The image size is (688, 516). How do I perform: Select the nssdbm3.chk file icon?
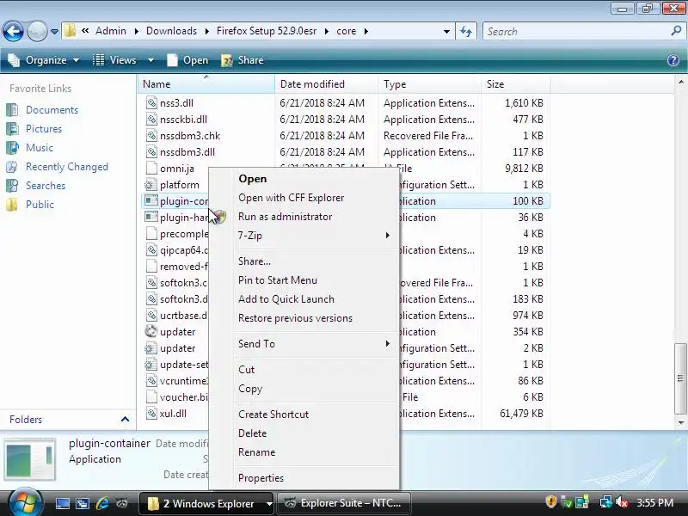151,136
